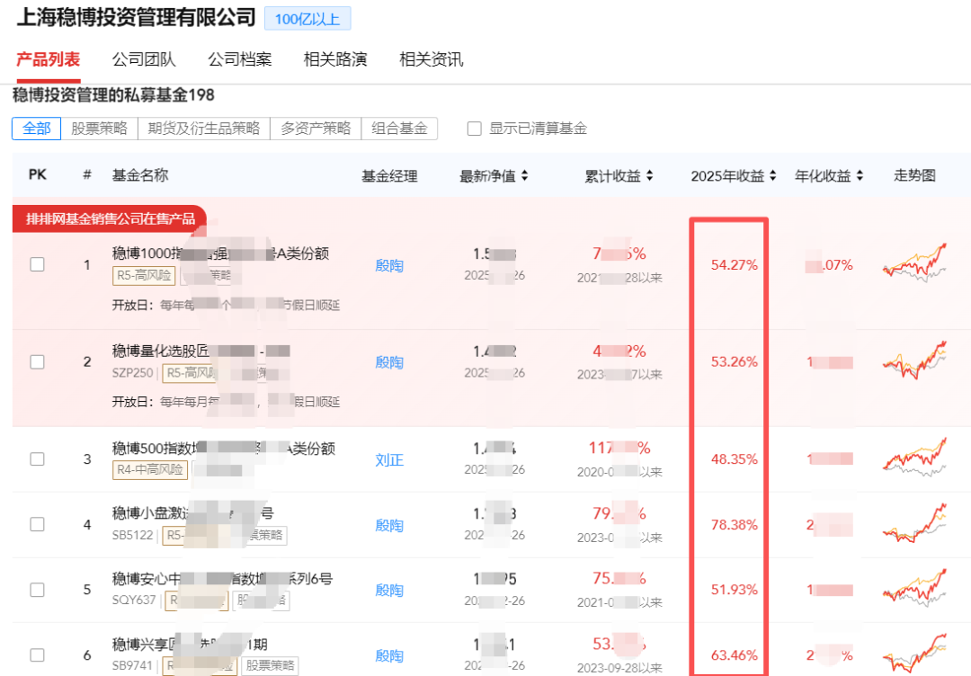Click the 100亿以上 scale badge
The image size is (971, 676).
307,19
